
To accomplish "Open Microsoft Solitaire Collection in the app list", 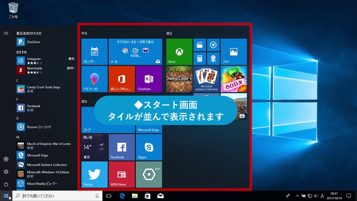I will [45, 165].
